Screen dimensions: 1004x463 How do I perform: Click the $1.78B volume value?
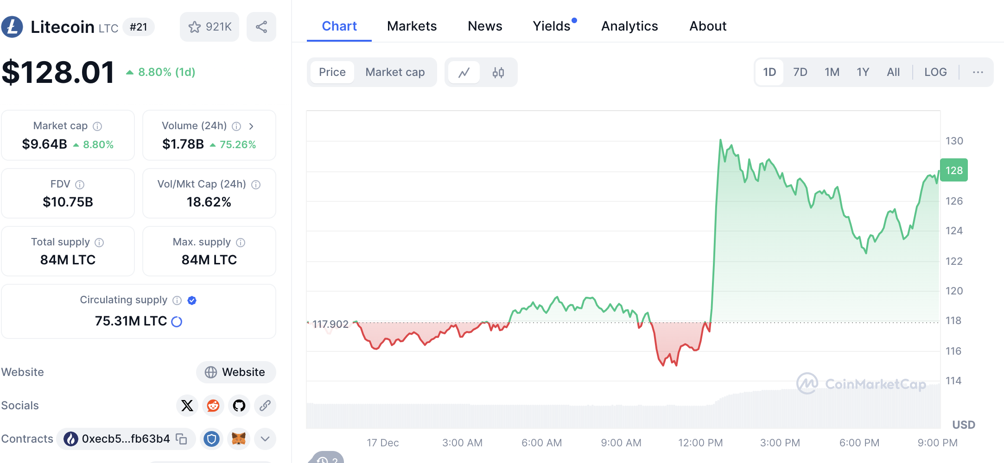click(x=183, y=144)
